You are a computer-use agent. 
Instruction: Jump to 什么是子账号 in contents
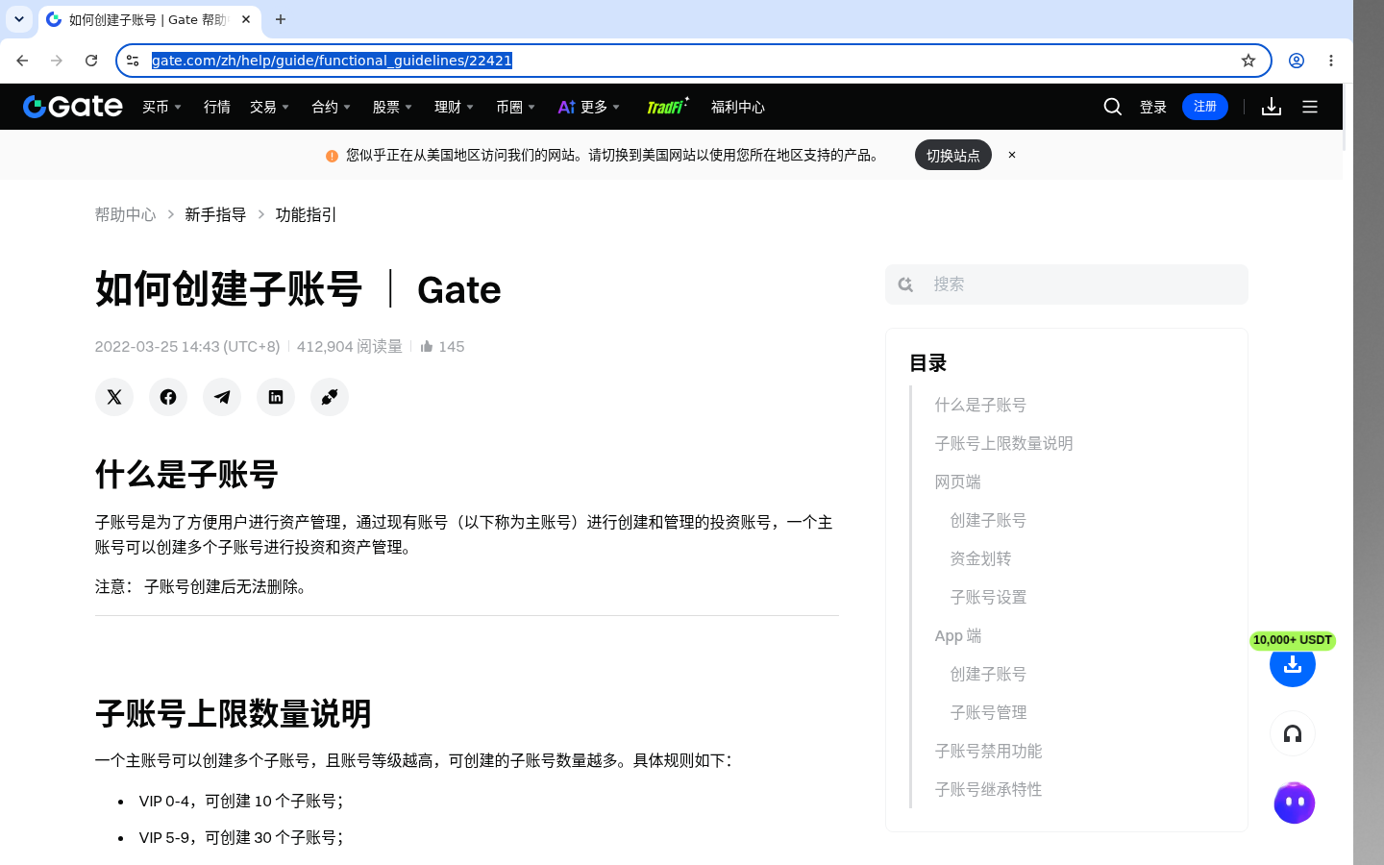point(980,405)
